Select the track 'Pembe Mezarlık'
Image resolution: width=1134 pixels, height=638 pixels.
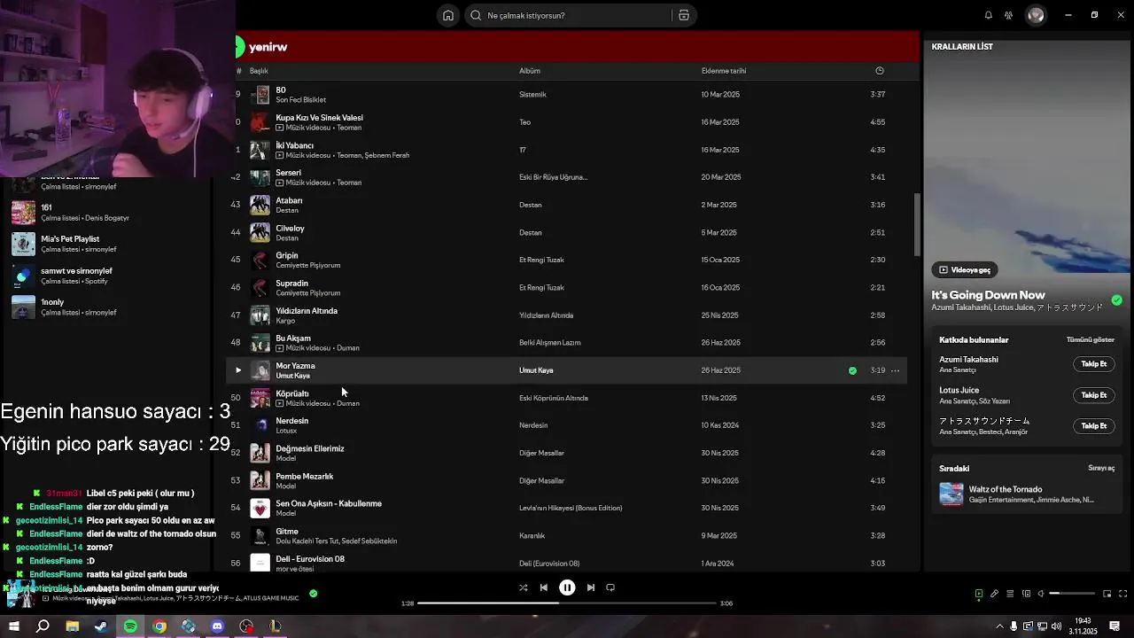[x=304, y=476]
